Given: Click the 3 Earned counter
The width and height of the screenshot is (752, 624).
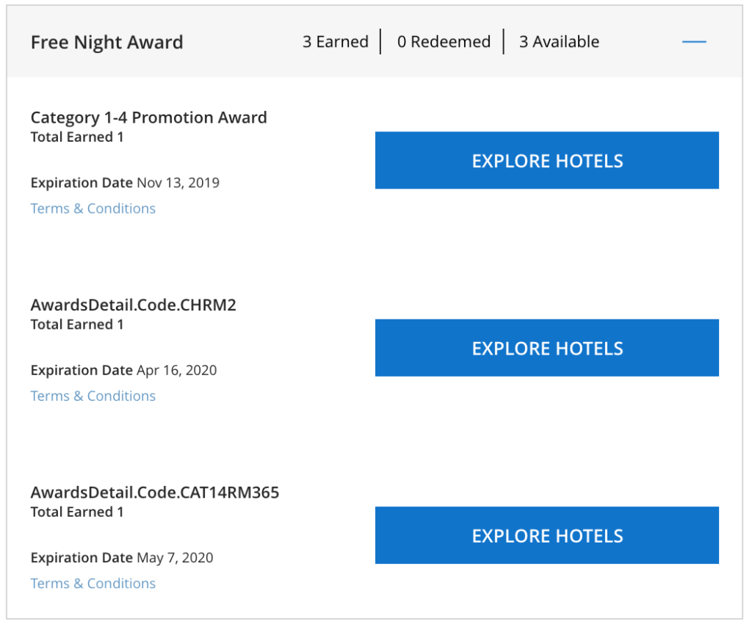Looking at the screenshot, I should 336,42.
